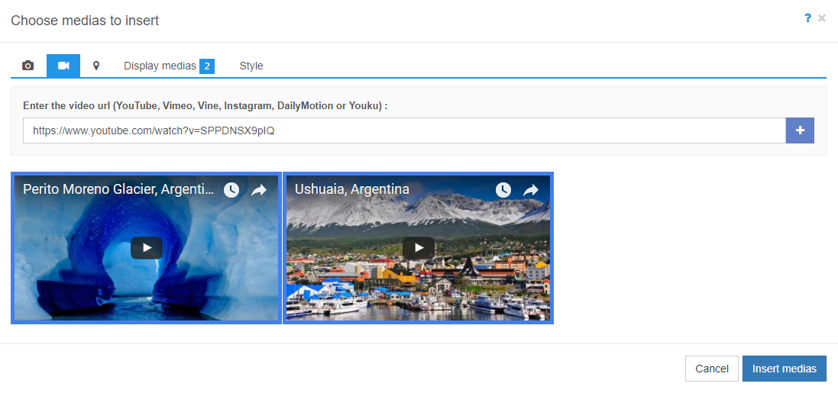Open Ushuaia, Argentina video title link
This screenshot has width=838, height=393.
[x=352, y=189]
